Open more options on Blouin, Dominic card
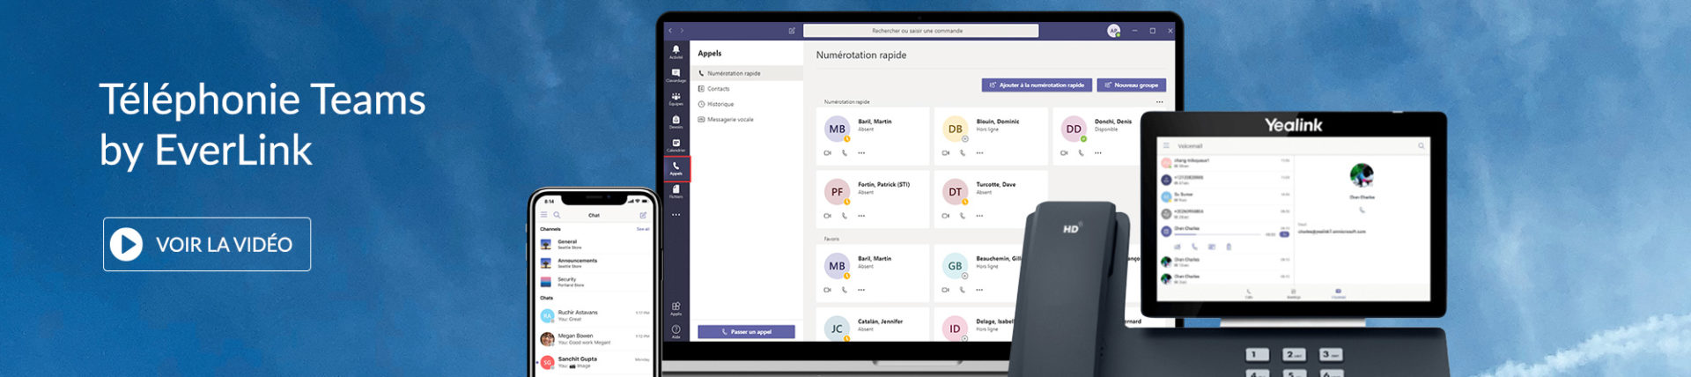This screenshot has height=377, width=1691. point(979,153)
